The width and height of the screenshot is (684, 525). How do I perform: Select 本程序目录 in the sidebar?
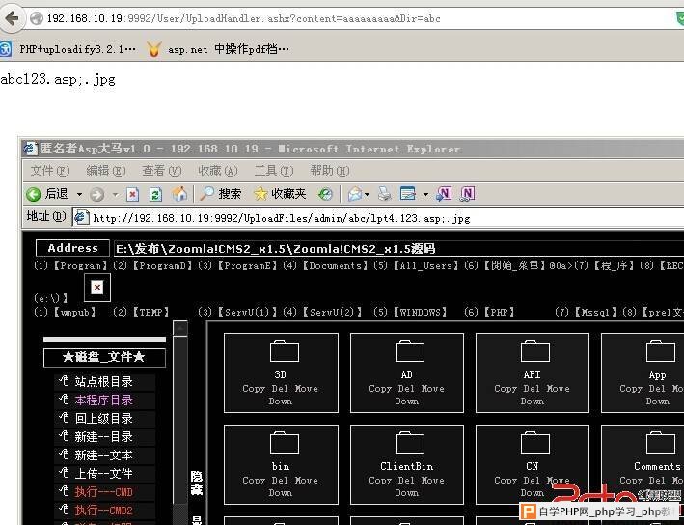[105, 401]
